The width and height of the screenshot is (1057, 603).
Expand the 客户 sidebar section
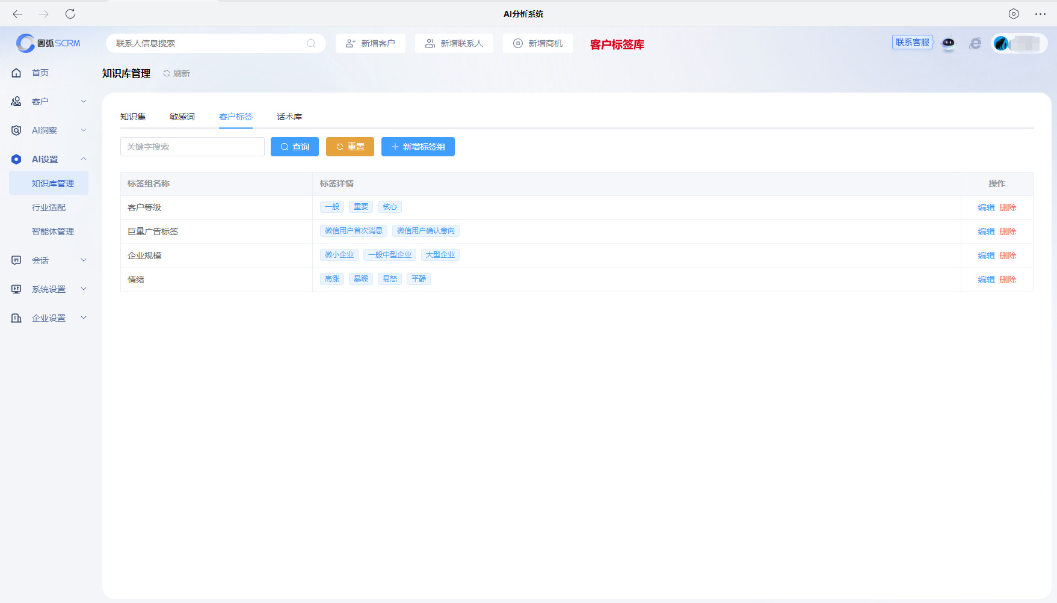pyautogui.click(x=84, y=101)
